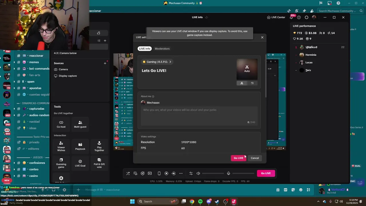Click the replay capture icon in toolbar
This screenshot has height=206, width=366.
[174, 173]
